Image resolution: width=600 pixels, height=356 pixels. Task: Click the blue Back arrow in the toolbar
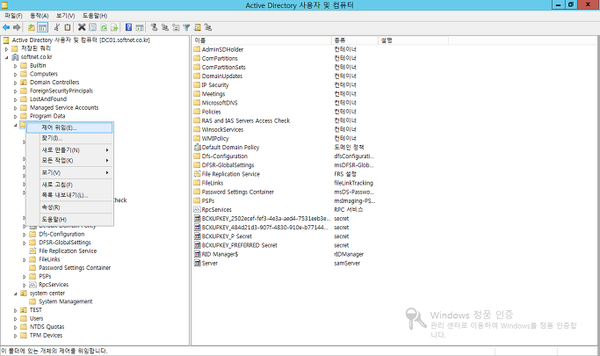coord(6,27)
